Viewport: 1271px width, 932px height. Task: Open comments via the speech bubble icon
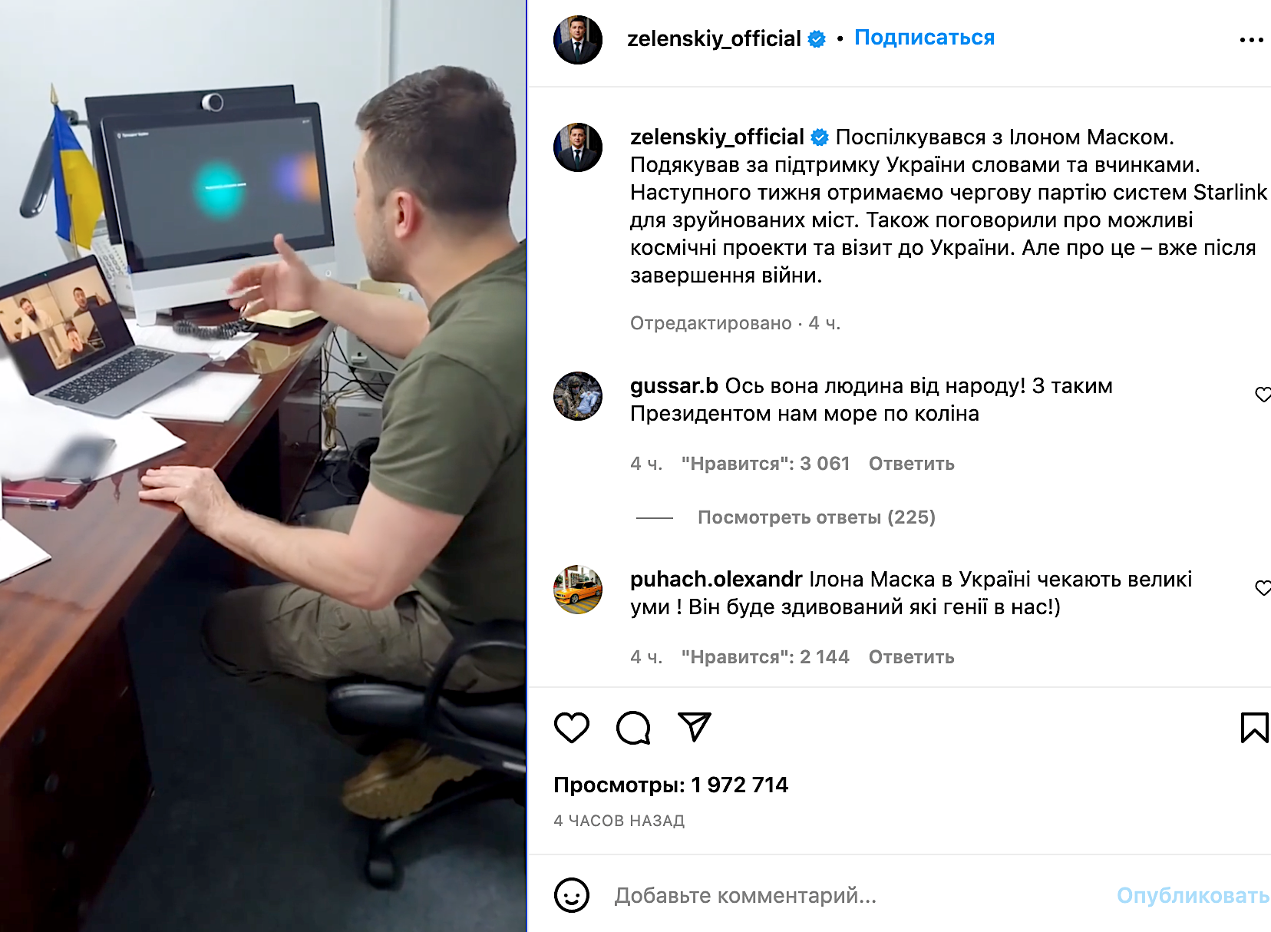(633, 727)
